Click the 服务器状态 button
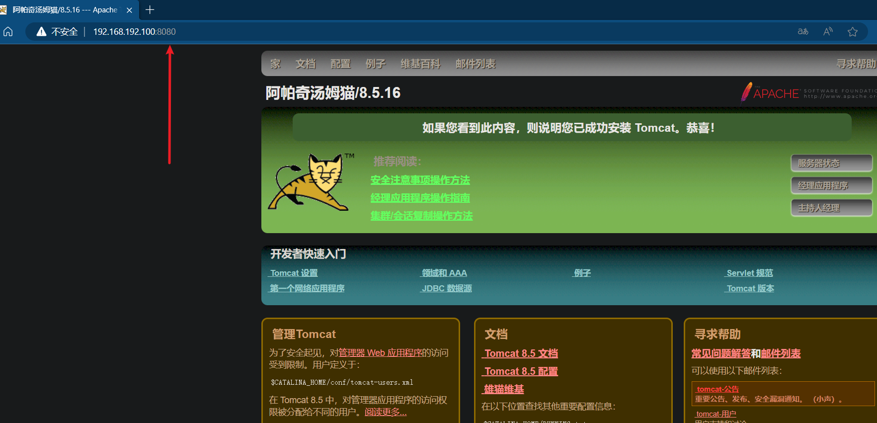This screenshot has width=877, height=423. pyautogui.click(x=831, y=163)
